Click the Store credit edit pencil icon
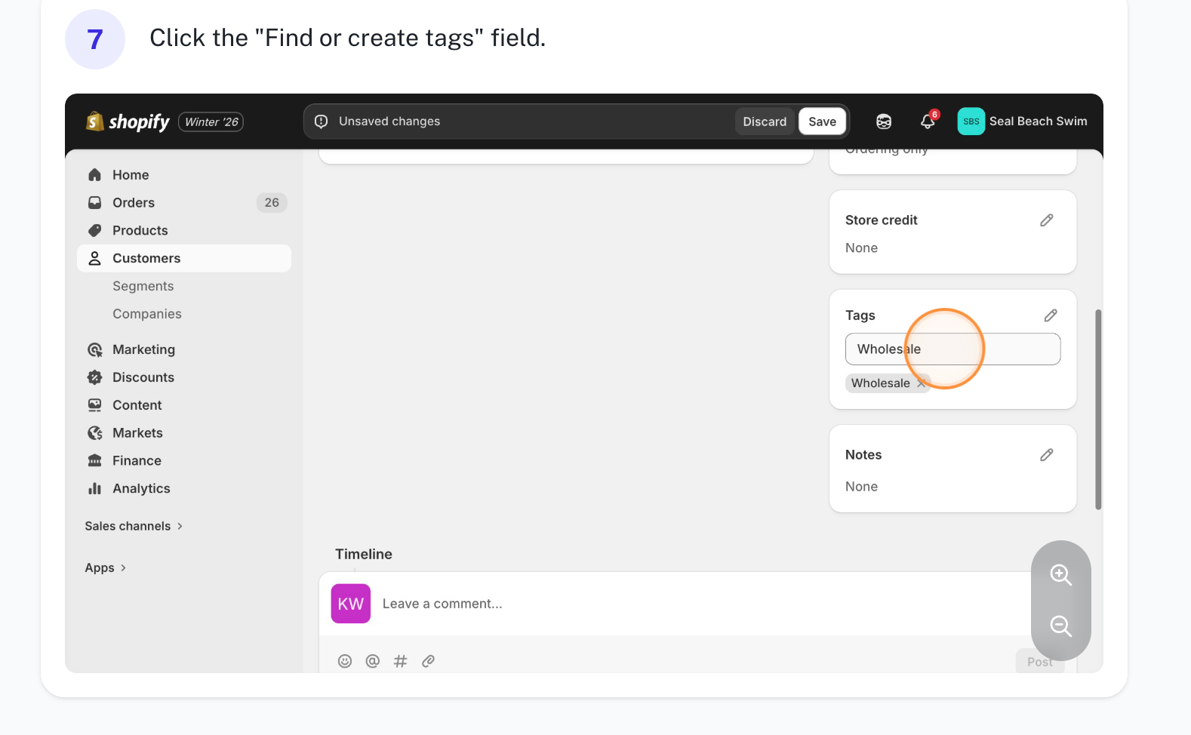This screenshot has width=1191, height=735. click(x=1046, y=220)
